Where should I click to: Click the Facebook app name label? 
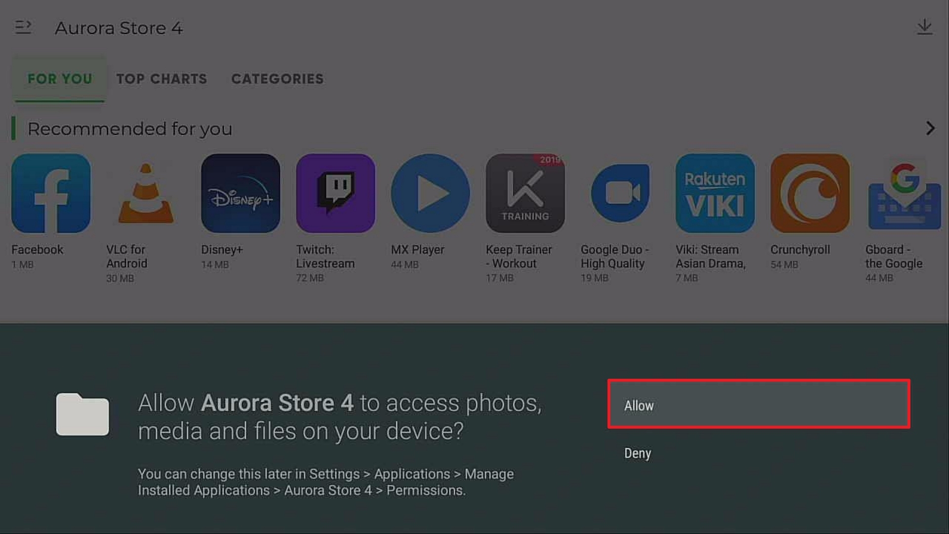37,250
